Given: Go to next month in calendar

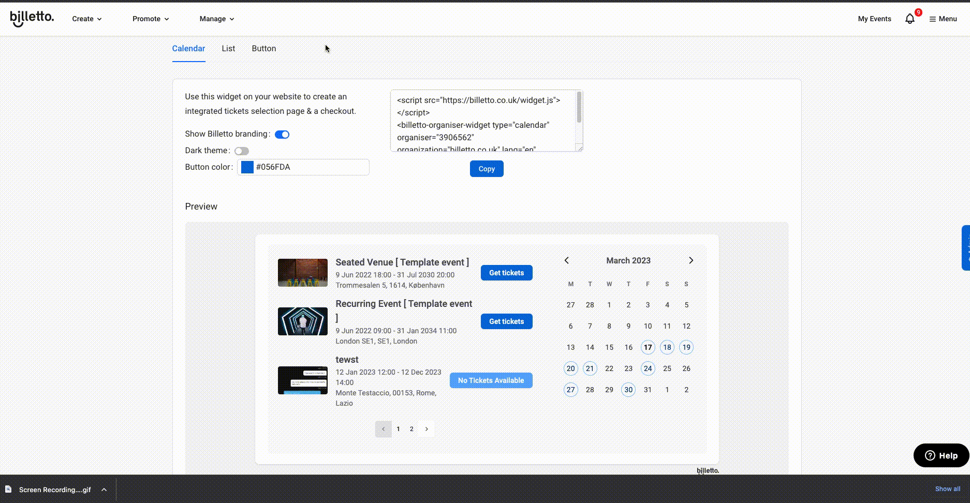Looking at the screenshot, I should pos(690,260).
